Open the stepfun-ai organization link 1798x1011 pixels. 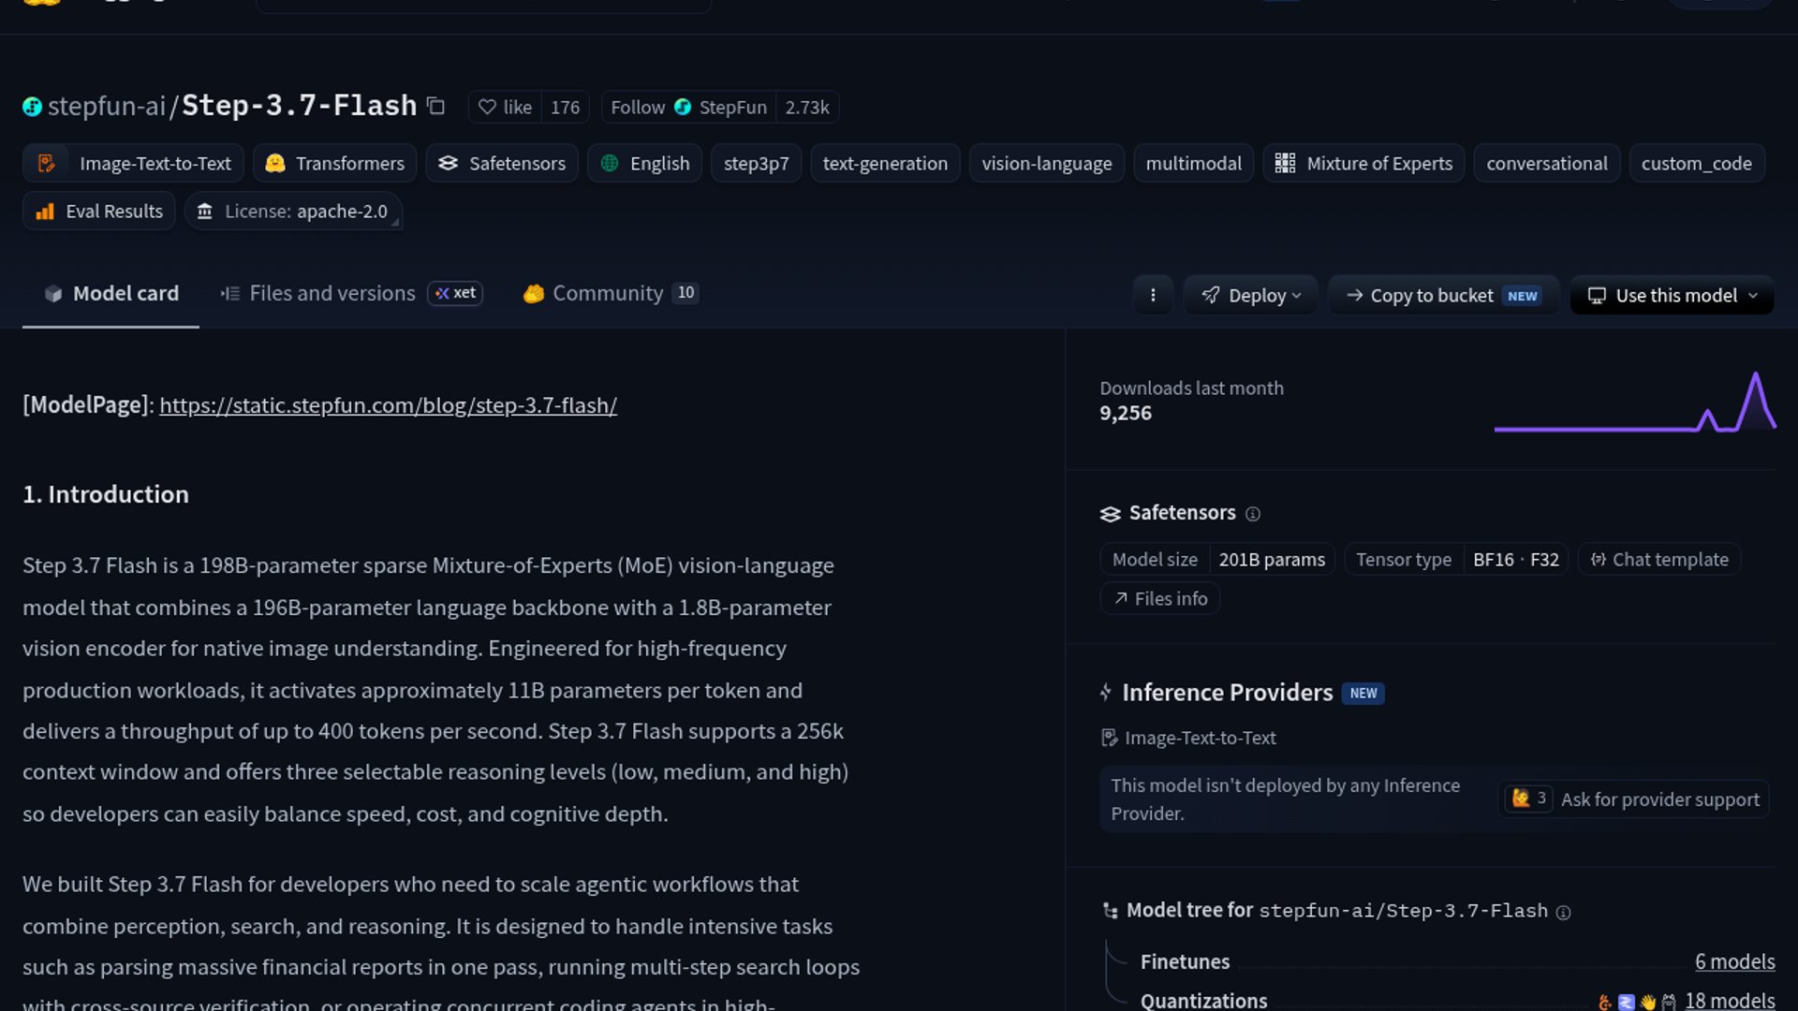[x=106, y=106]
